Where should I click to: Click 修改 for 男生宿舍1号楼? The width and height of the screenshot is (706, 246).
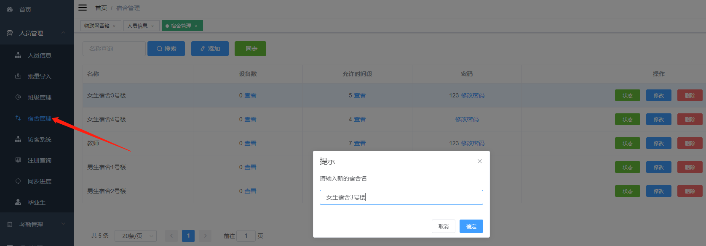coord(659,167)
